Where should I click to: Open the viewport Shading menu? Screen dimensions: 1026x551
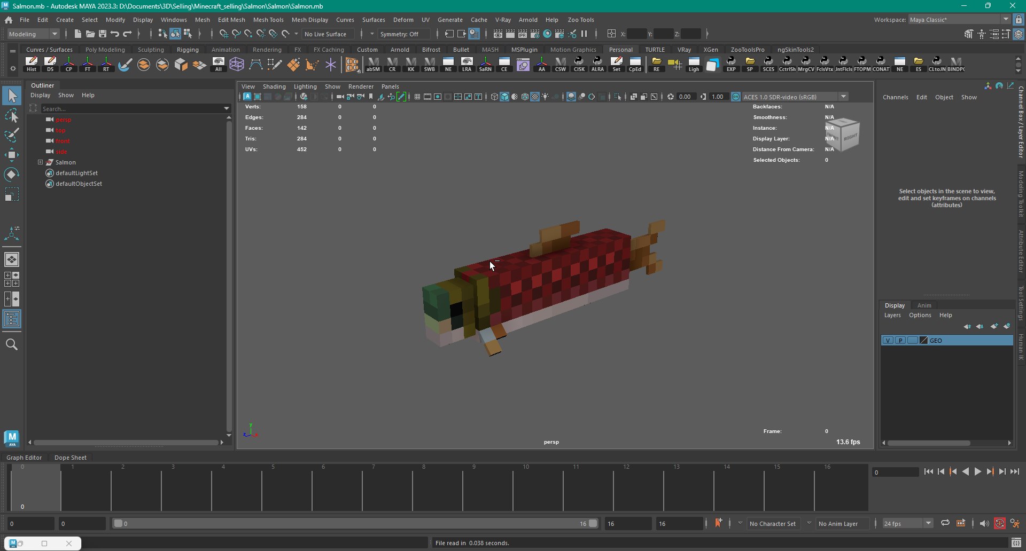tap(274, 86)
